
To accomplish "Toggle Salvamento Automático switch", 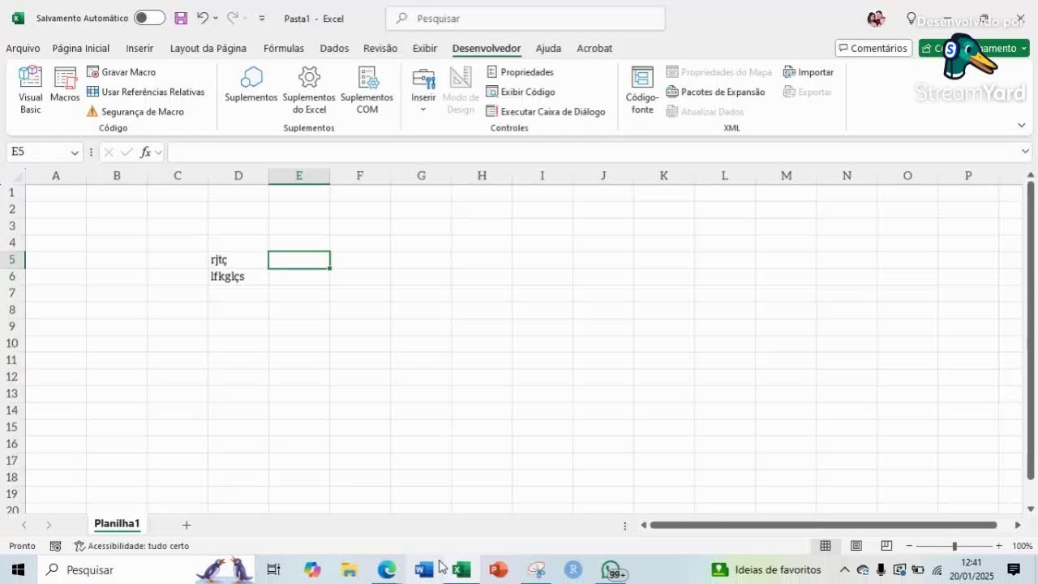I will (149, 18).
